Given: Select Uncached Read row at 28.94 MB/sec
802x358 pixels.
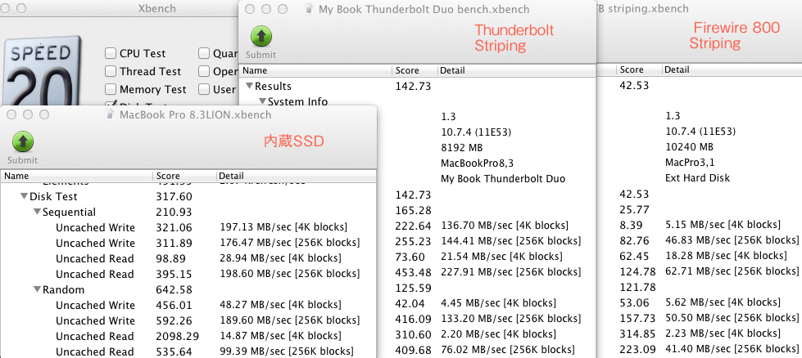Looking at the screenshot, I should (188, 258).
